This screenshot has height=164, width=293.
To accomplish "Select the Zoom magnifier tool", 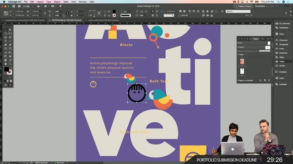I will point(10,64).
